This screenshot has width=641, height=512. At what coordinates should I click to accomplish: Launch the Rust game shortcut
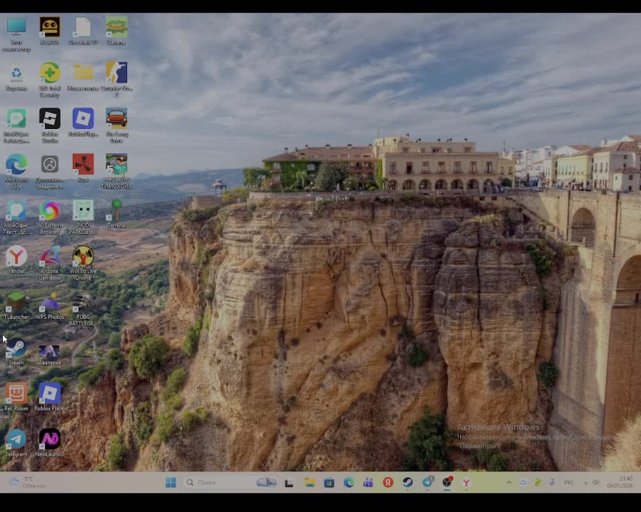click(83, 168)
